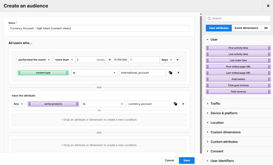
Task: Click the Save button
Action: pyautogui.click(x=187, y=160)
